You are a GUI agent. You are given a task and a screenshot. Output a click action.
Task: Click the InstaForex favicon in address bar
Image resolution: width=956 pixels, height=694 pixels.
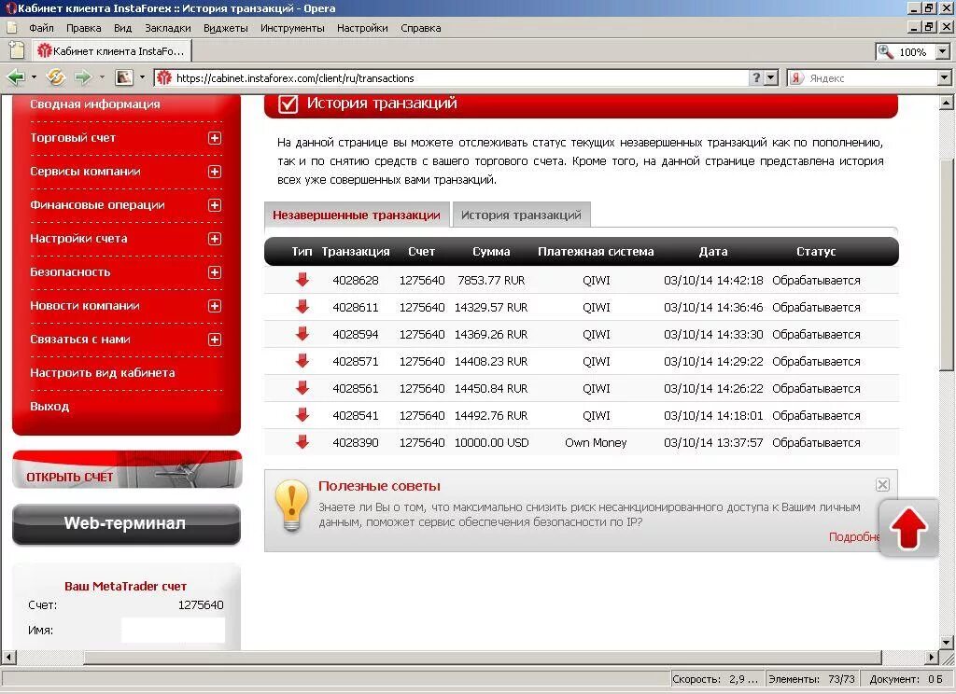click(x=164, y=78)
